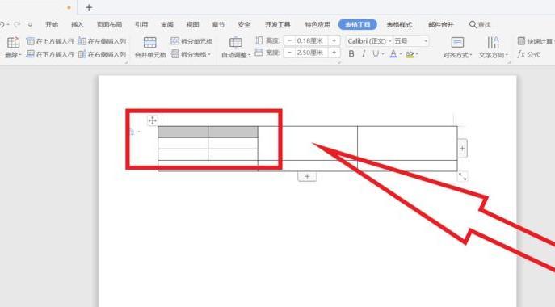Switch to the 邮件合并 tab
The width and height of the screenshot is (555, 307).
coord(440,24)
